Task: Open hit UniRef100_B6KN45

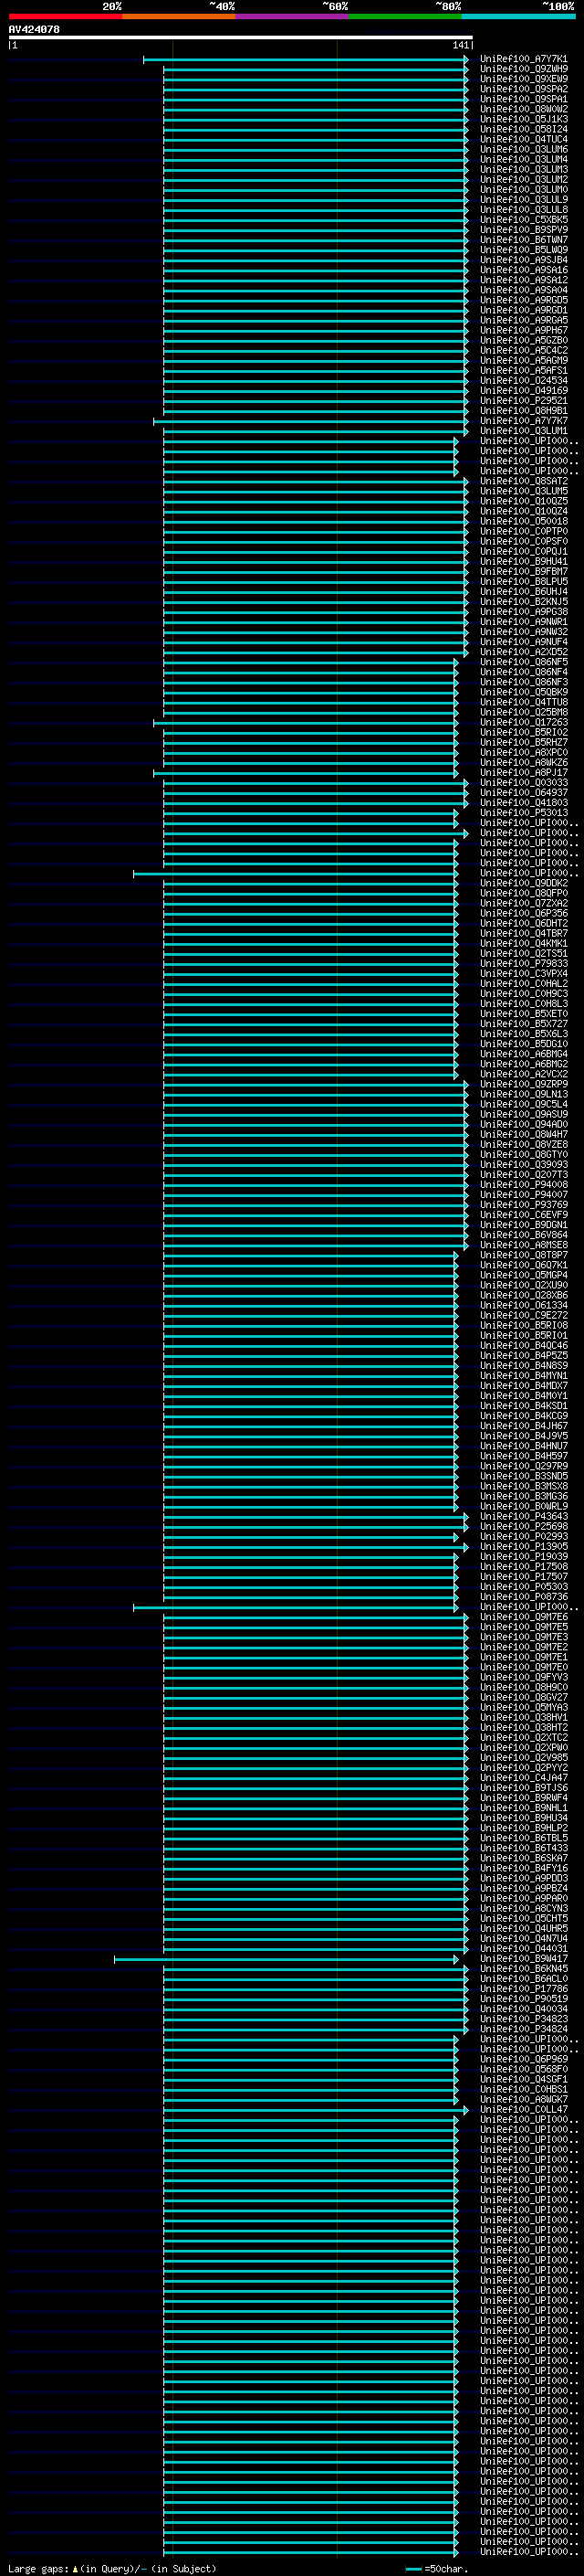Action: (523, 1968)
